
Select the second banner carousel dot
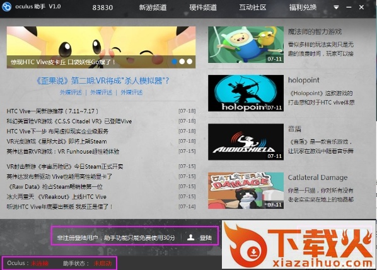(182, 62)
